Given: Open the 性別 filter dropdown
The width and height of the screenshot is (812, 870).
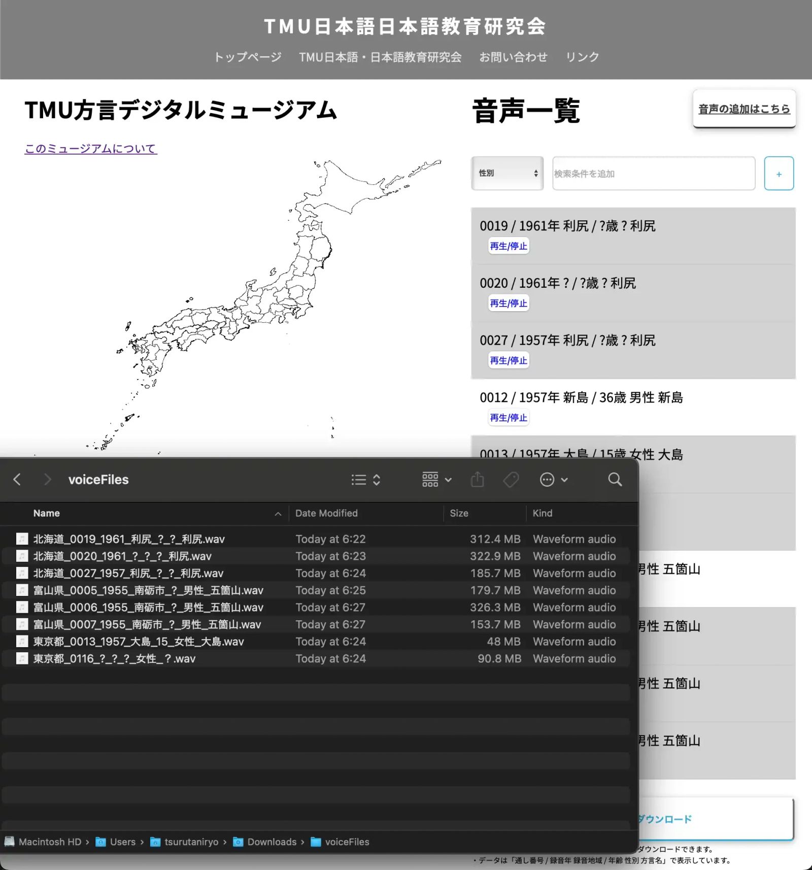Looking at the screenshot, I should point(507,174).
